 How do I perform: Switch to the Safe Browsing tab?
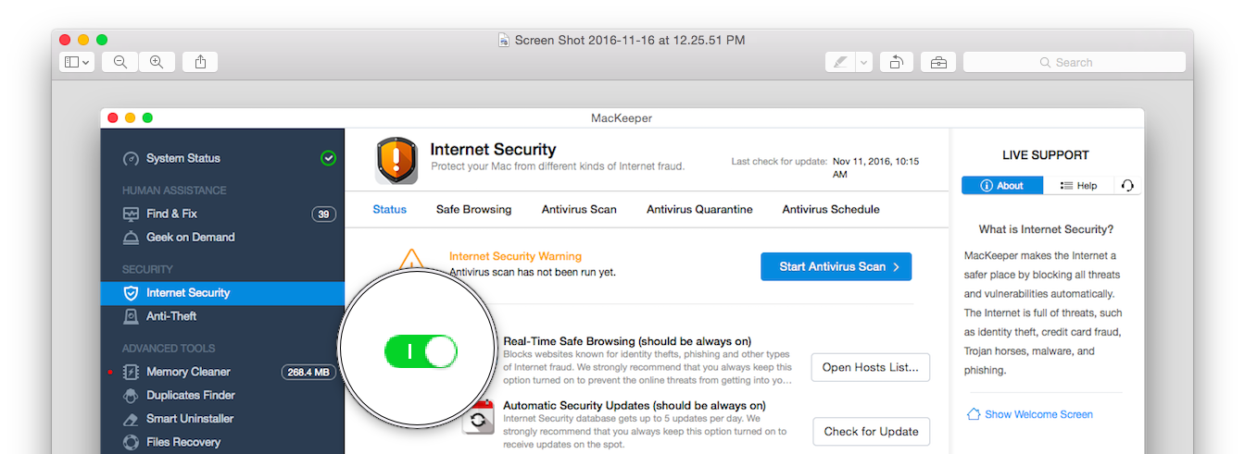point(473,210)
